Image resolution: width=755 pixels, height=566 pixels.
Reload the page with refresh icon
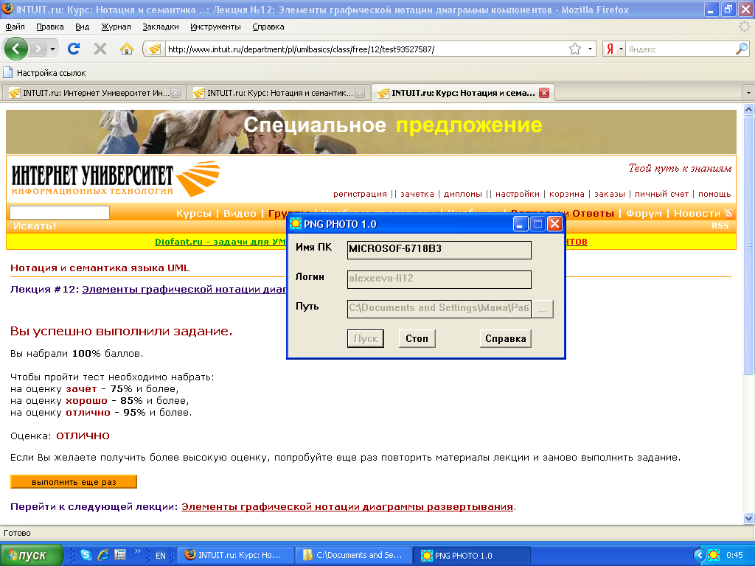[x=74, y=49]
